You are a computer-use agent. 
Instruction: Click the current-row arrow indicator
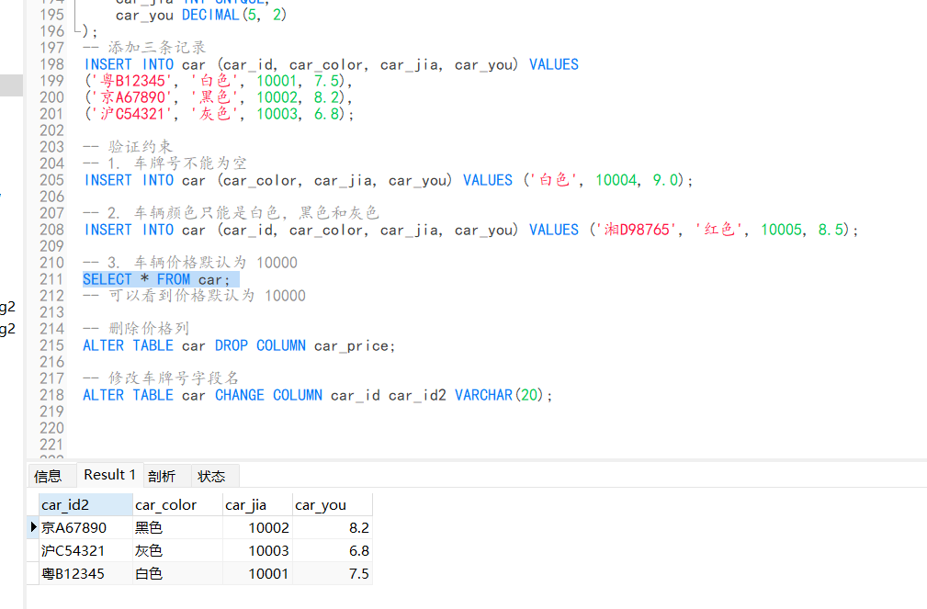[x=34, y=527]
